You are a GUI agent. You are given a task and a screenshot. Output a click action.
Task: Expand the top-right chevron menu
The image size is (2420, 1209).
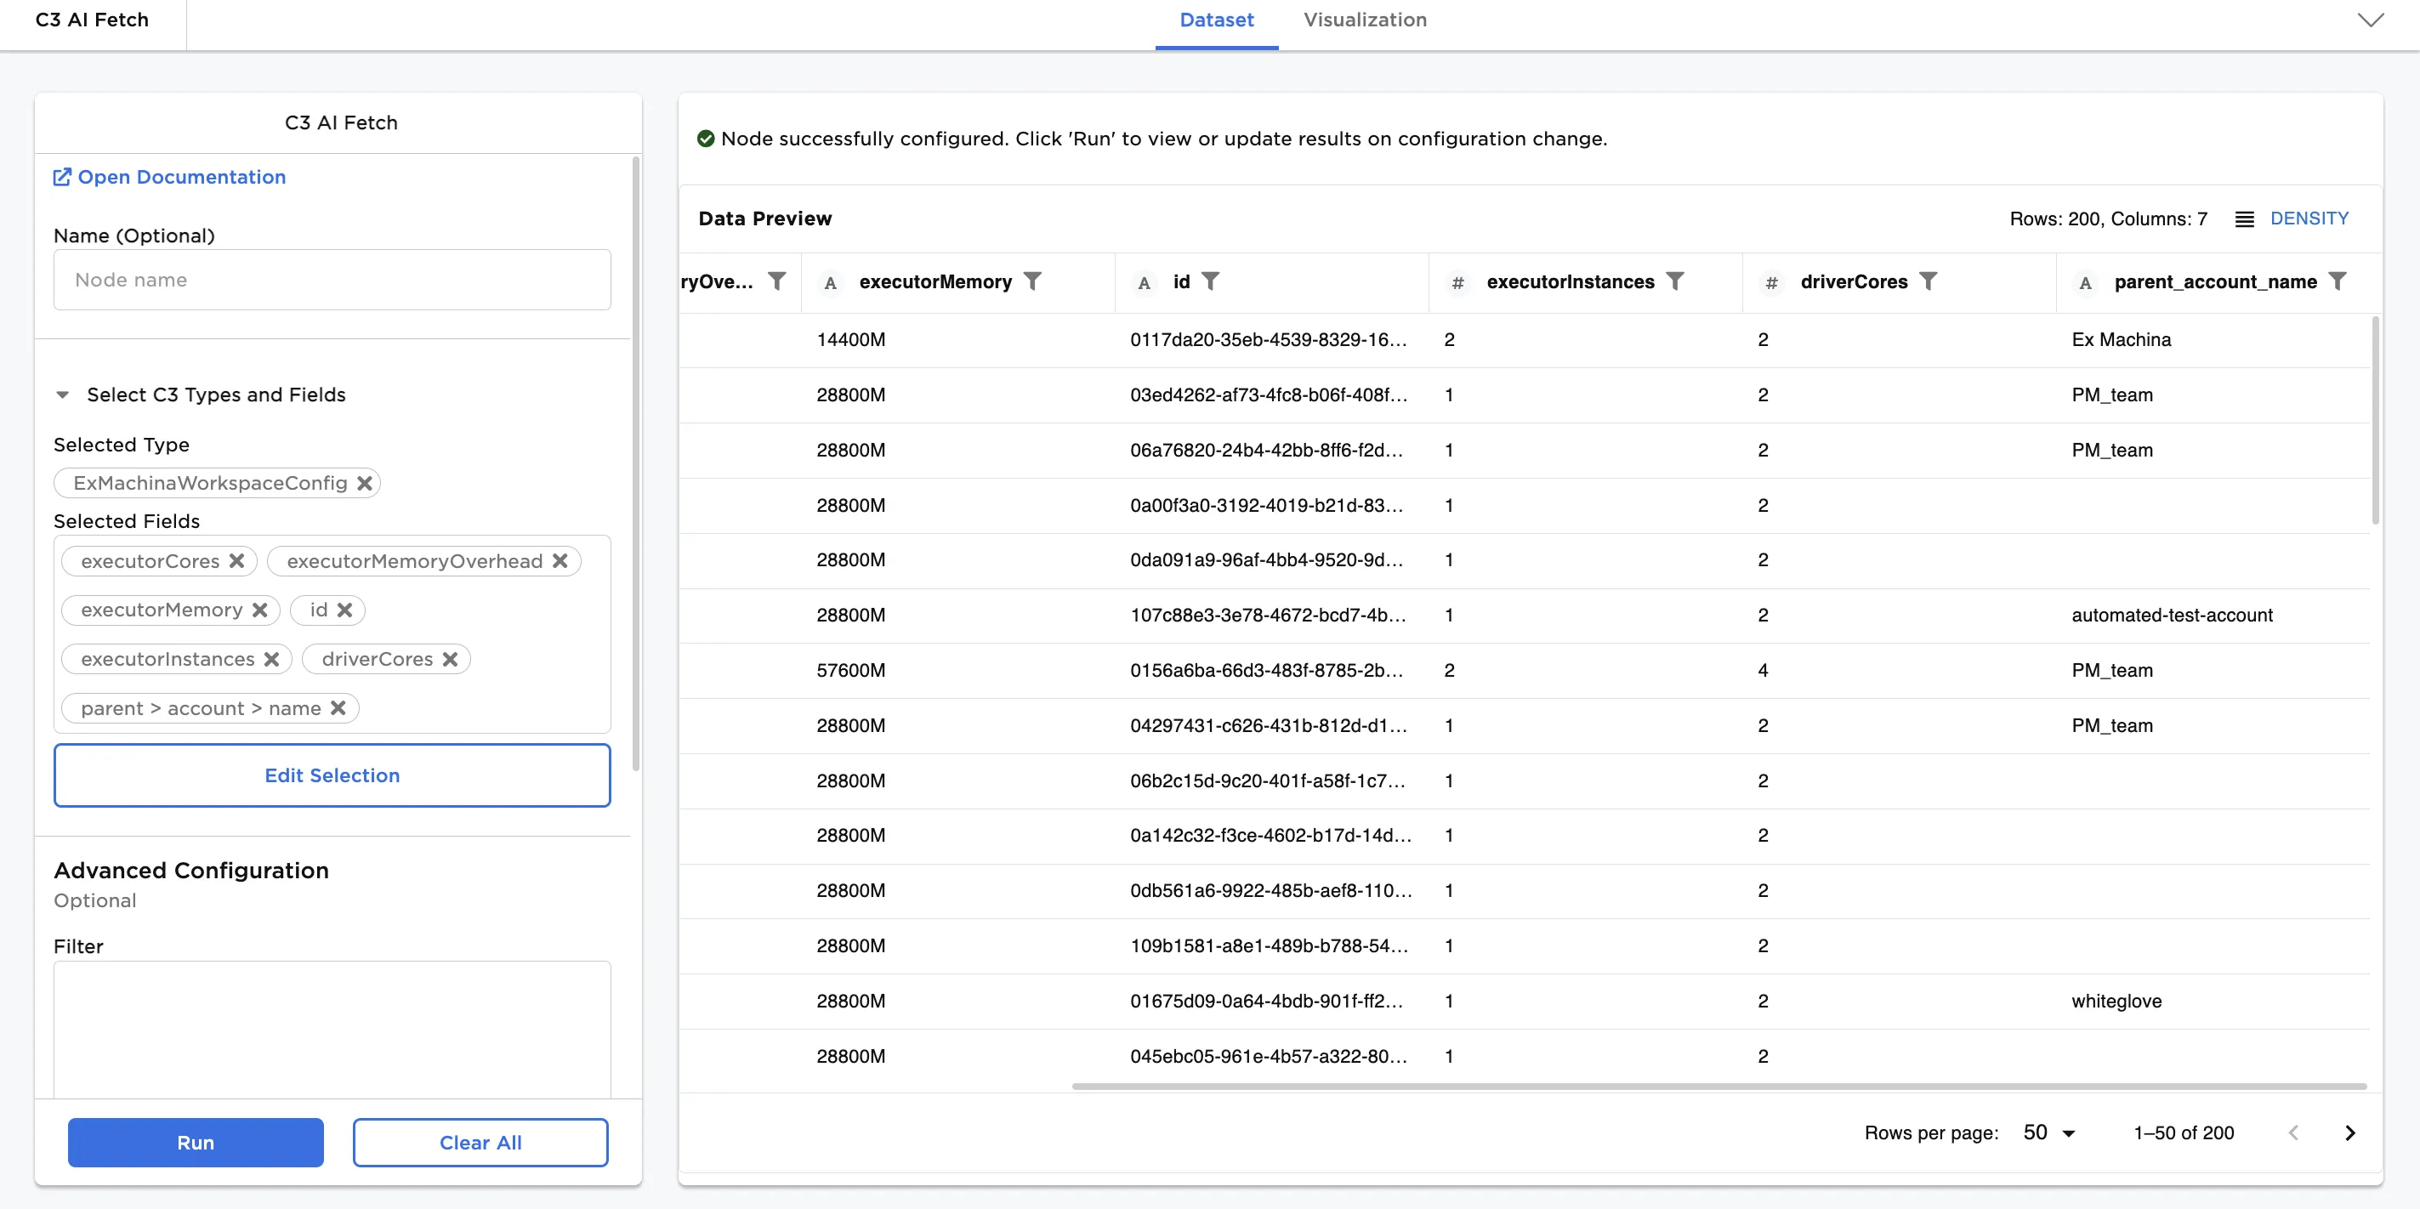point(2370,20)
